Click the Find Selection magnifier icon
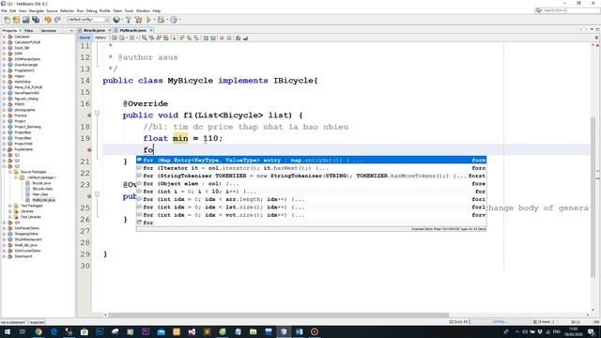This screenshot has width=601, height=338. 144,38
